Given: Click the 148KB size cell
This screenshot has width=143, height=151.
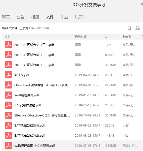Looking at the screenshot, I should [110, 135].
